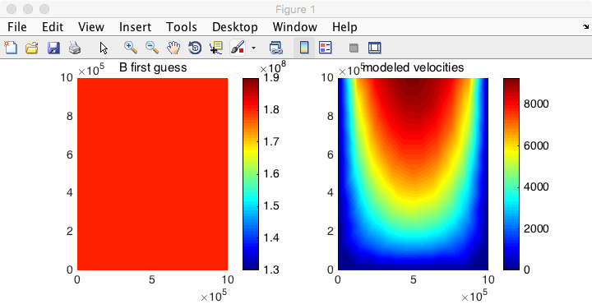
Task: Toggle the Insert Legend button
Action: coord(325,48)
